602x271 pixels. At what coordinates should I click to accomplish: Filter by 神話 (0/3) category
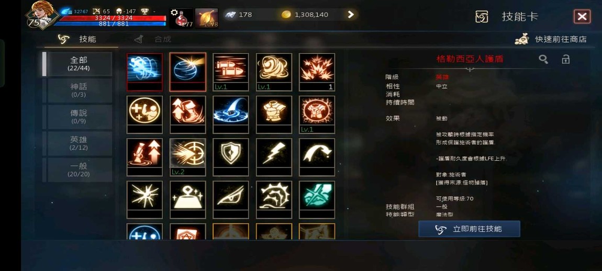click(x=79, y=91)
